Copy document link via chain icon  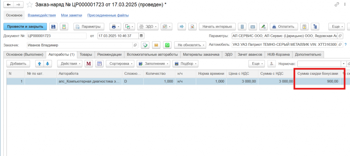337,4
